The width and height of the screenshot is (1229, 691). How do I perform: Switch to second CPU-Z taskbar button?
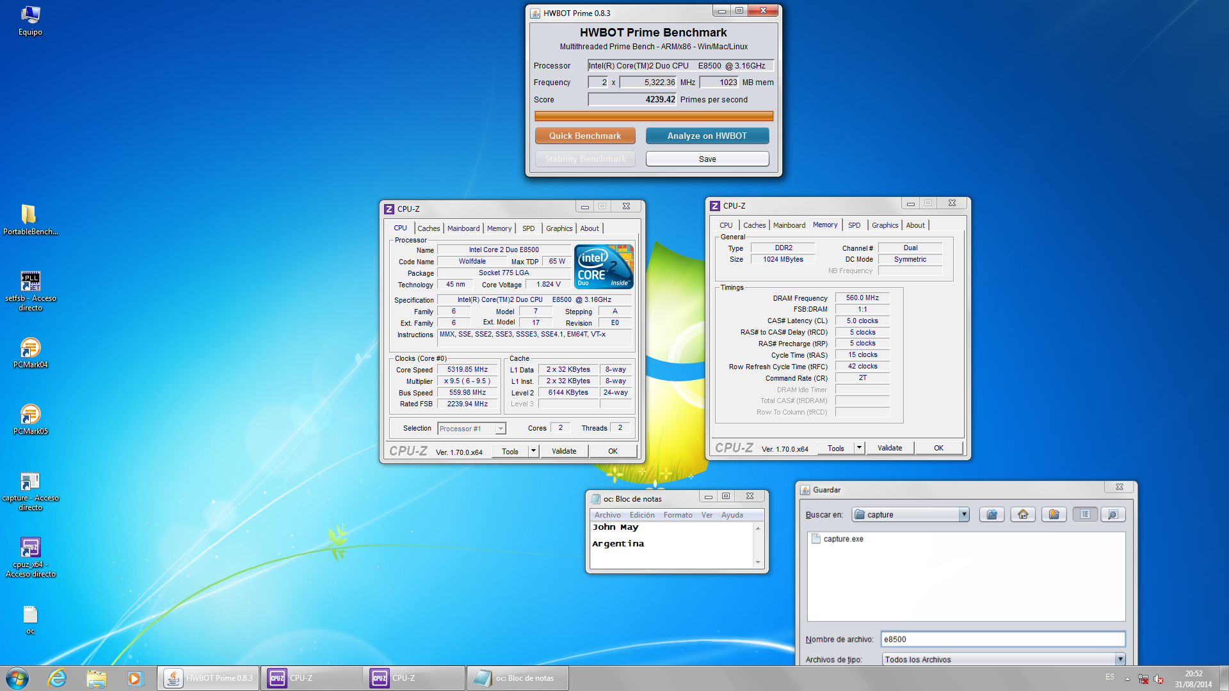click(414, 678)
